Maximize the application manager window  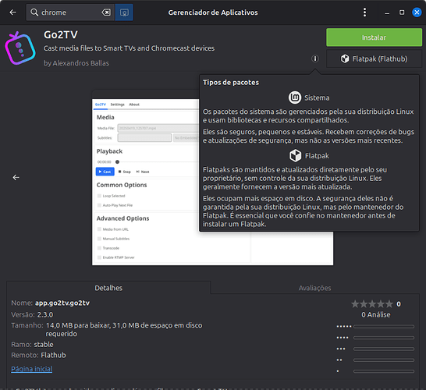(x=402, y=12)
